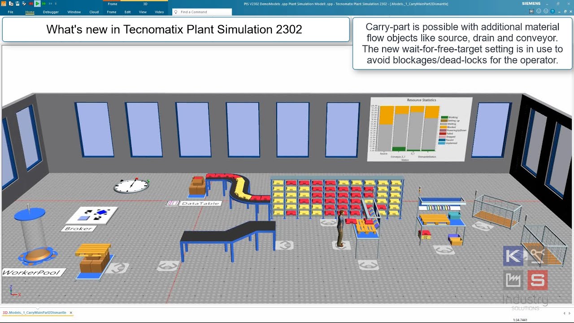This screenshot has width=574, height=323.
Task: Switch to the Home ribbon tab
Action: tap(30, 12)
